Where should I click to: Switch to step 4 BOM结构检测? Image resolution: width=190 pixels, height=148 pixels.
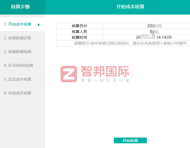point(18,65)
